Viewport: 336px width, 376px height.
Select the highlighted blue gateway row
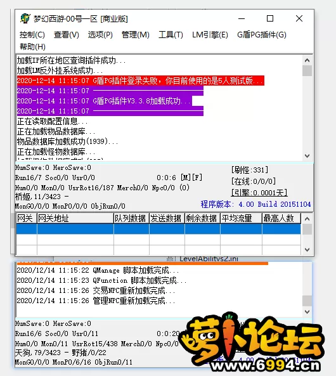point(158,229)
